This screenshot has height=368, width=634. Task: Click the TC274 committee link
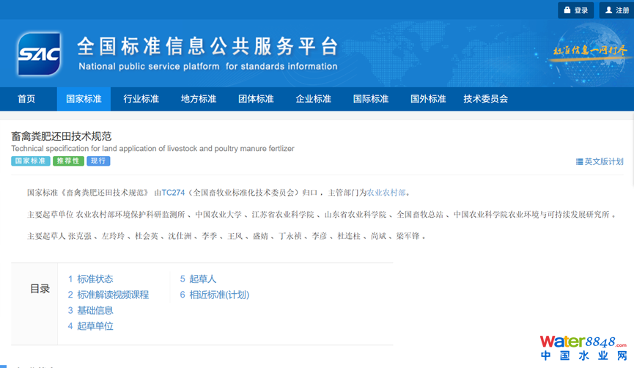173,193
